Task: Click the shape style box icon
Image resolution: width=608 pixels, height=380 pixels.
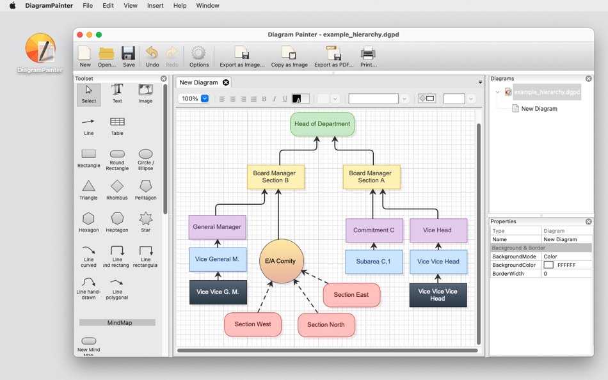Action: pyautogui.click(x=426, y=99)
